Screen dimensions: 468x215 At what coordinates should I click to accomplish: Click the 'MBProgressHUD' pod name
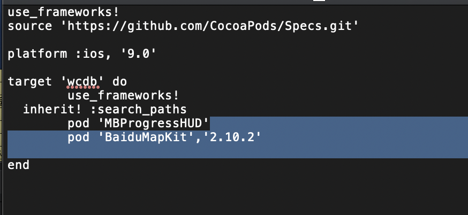[153, 123]
